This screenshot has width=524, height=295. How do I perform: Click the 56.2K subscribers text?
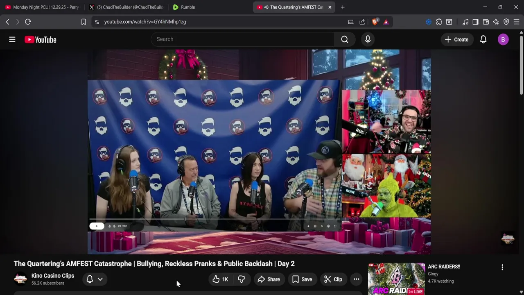tap(47, 283)
